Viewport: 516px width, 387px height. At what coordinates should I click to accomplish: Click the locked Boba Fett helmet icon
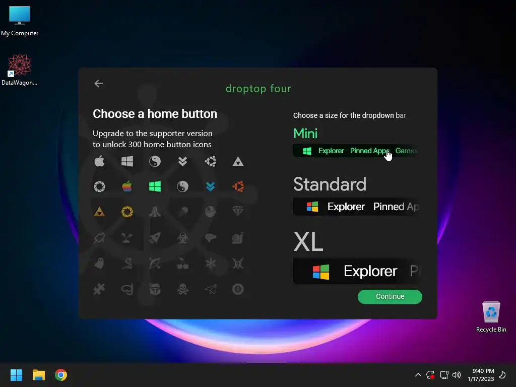[x=155, y=289]
